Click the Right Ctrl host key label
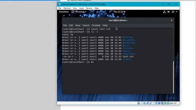The width and height of the screenshot is (196, 110). [x=173, y=103]
